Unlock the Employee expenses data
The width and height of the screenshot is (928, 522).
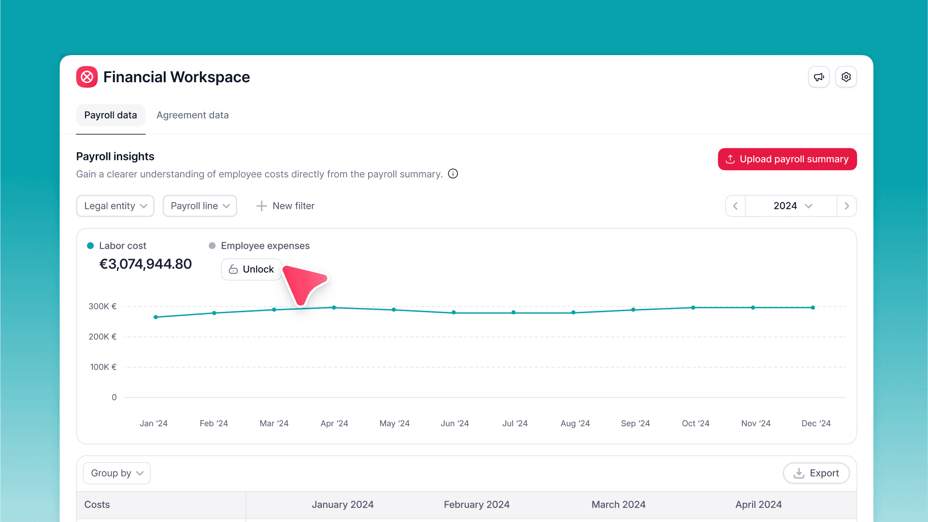point(251,269)
